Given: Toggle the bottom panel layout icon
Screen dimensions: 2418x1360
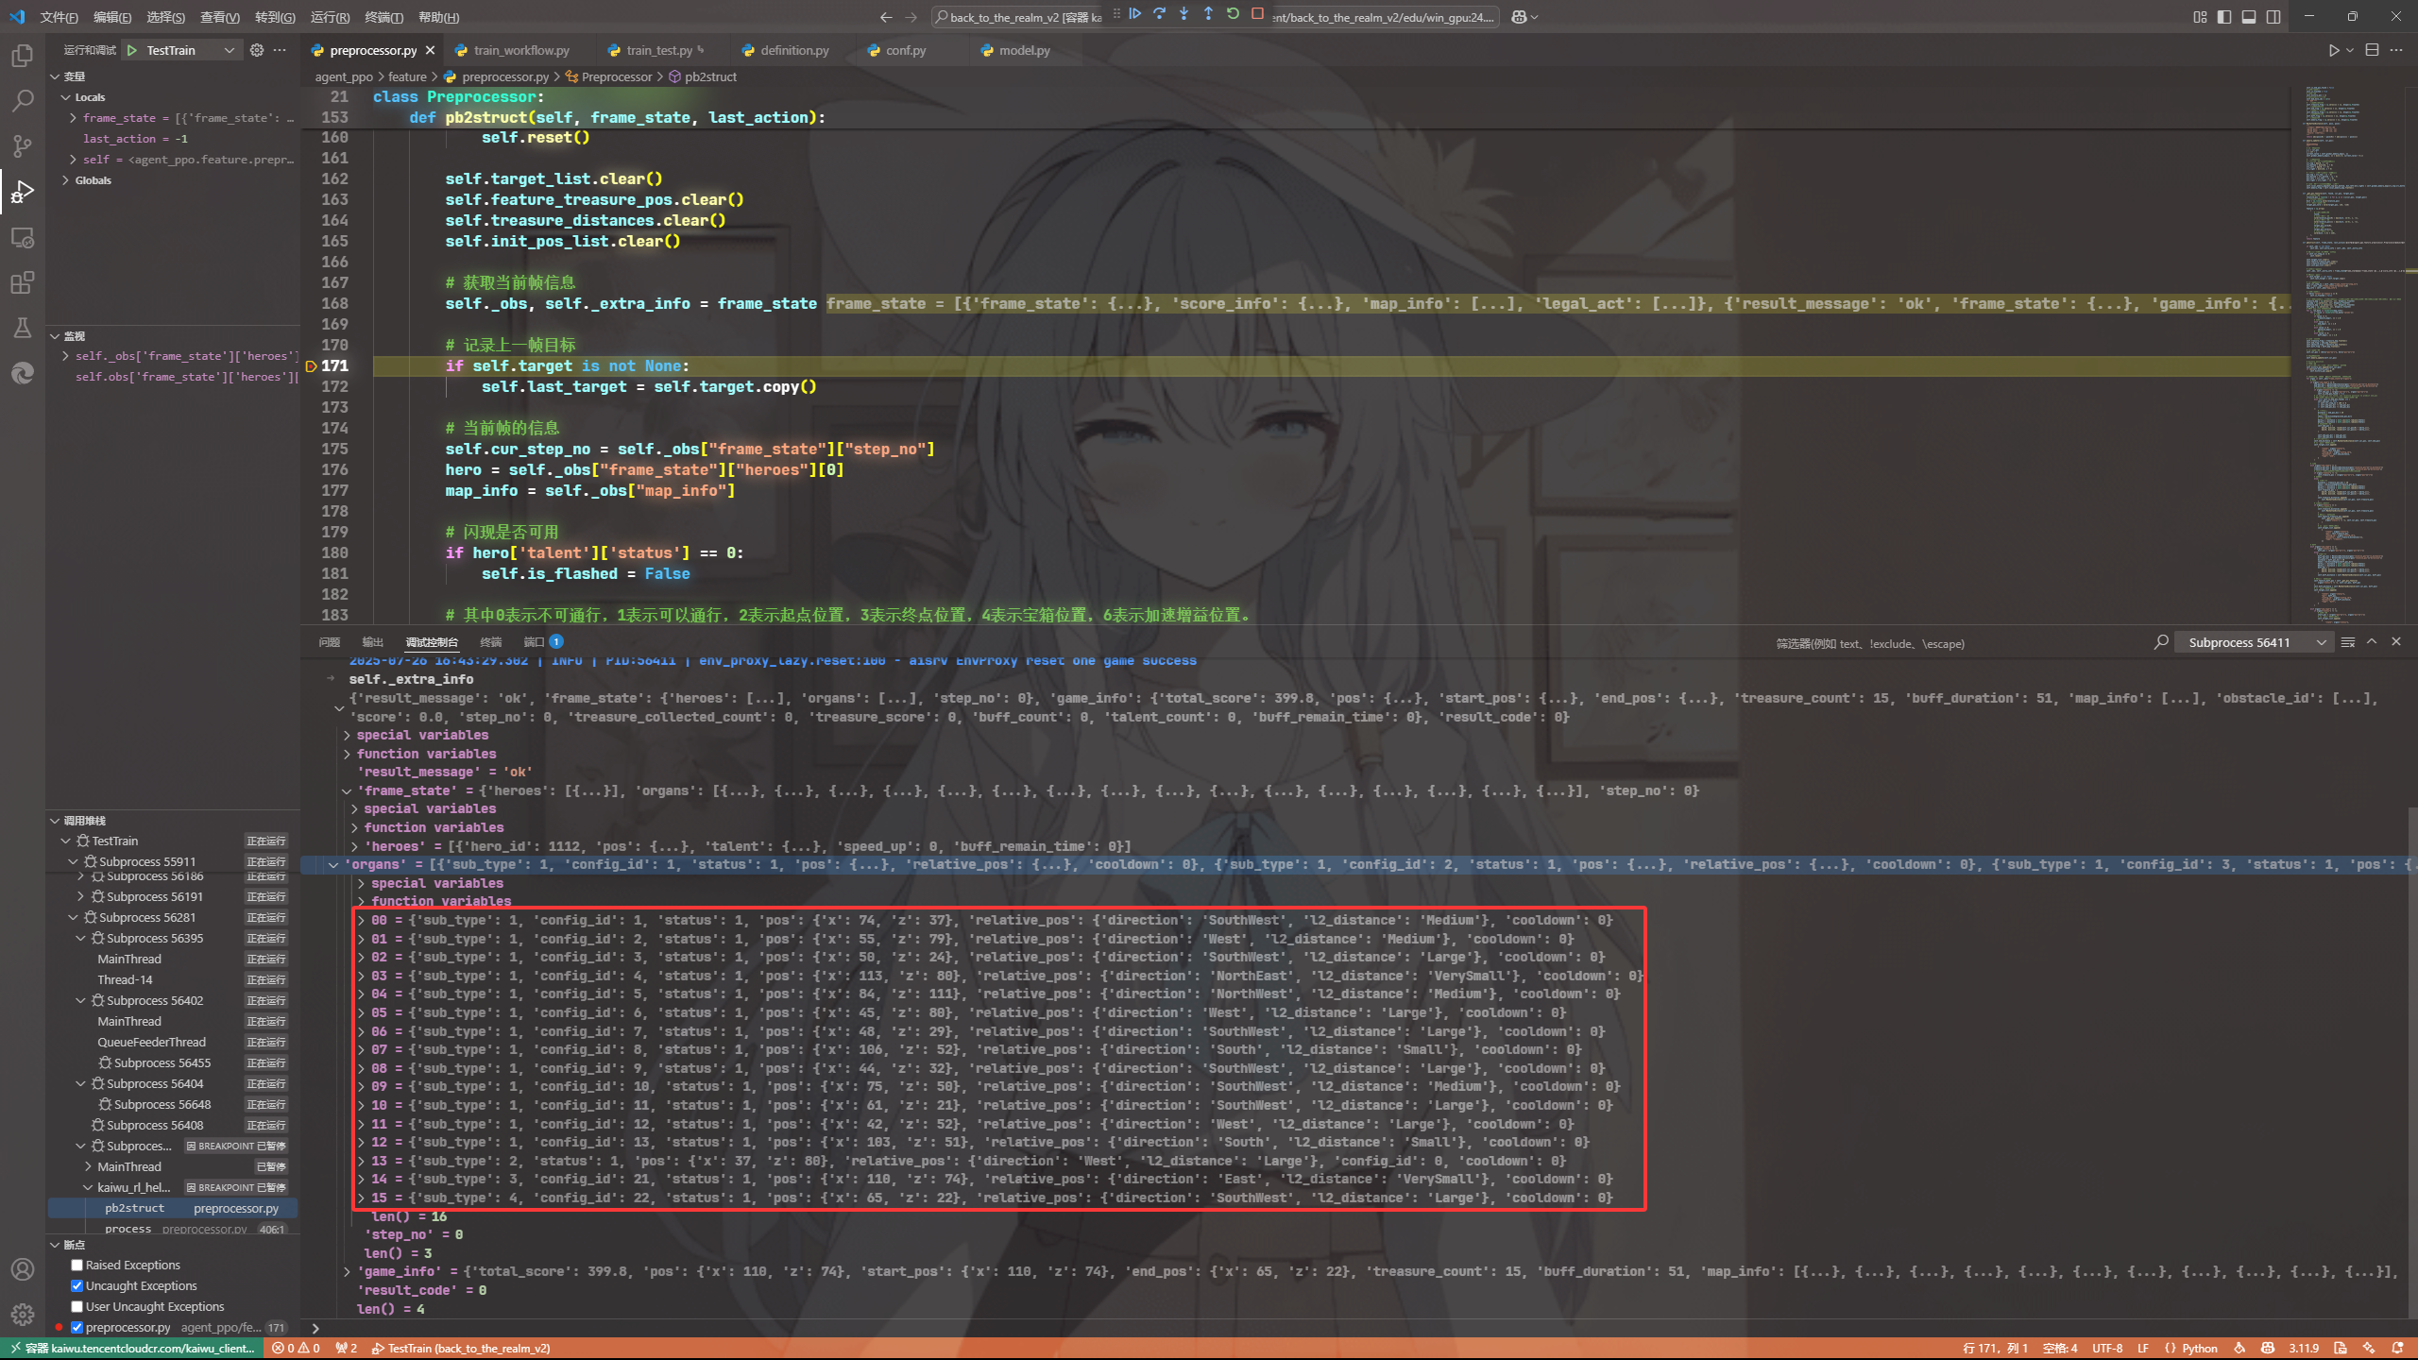Looking at the screenshot, I should pos(2250,17).
